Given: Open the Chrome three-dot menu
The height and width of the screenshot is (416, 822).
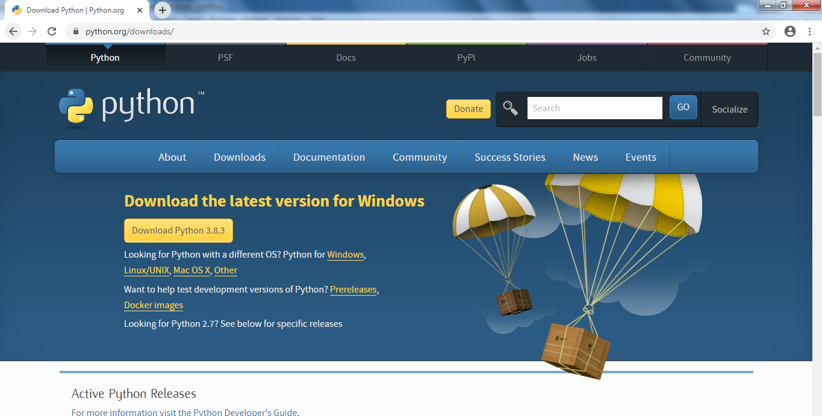Looking at the screenshot, I should [x=809, y=31].
